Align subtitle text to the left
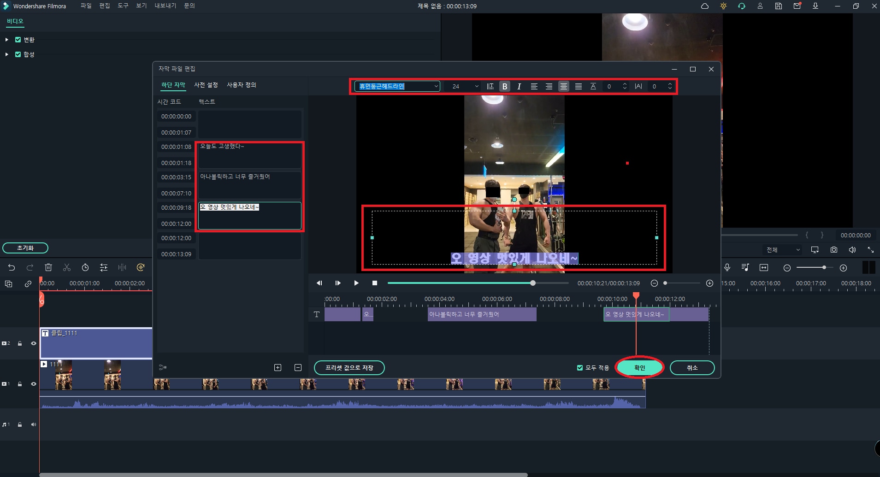 coord(534,86)
